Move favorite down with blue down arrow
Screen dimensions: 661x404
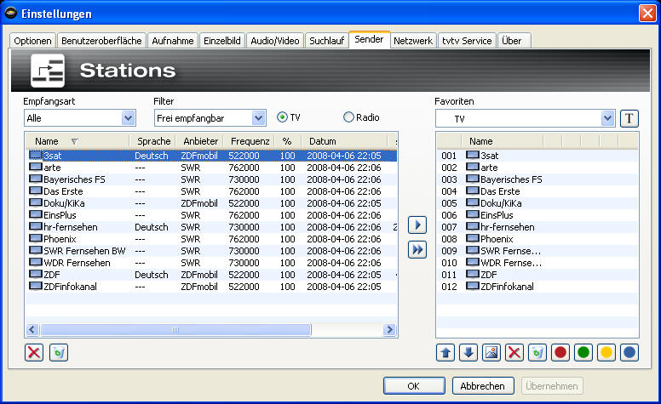pos(468,353)
